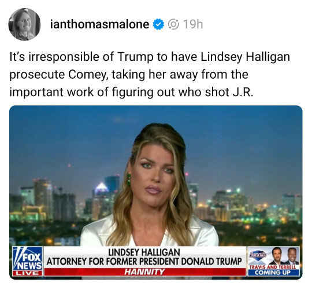The image size is (312, 286).
Task: Click the HANNITY red banner
Action: pos(145,272)
